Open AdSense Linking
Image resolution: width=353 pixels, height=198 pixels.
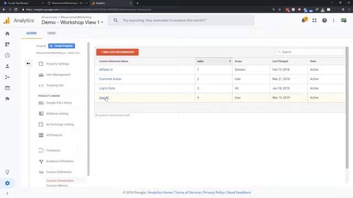tap(57, 114)
